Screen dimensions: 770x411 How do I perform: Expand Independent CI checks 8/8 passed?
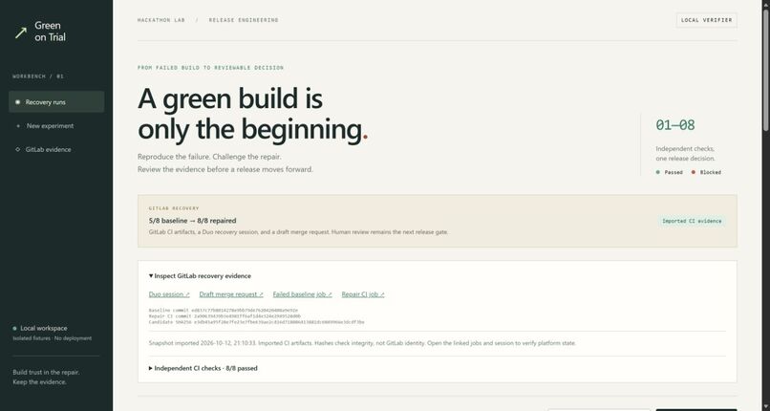[203, 368]
